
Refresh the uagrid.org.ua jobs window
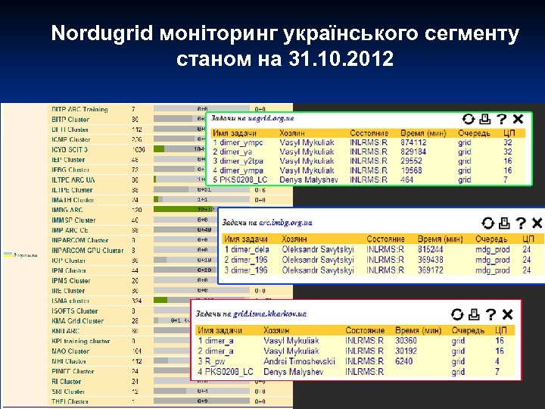click(469, 120)
